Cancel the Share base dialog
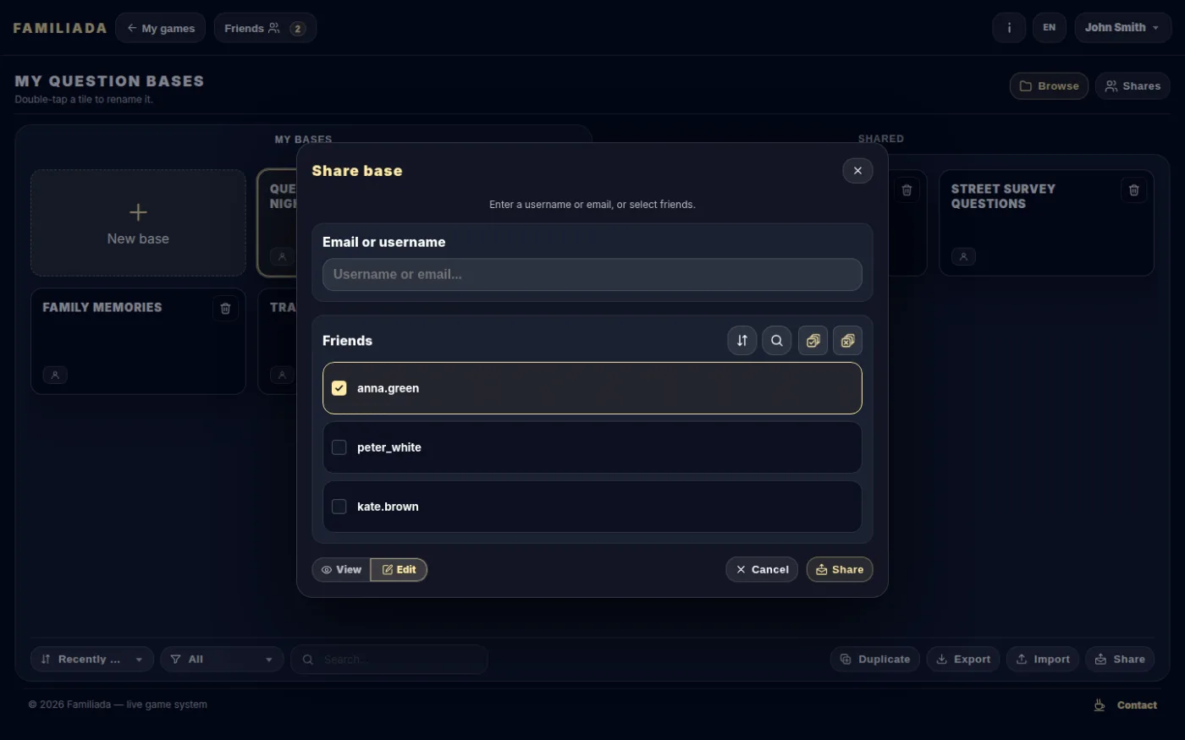The image size is (1185, 740). point(762,570)
